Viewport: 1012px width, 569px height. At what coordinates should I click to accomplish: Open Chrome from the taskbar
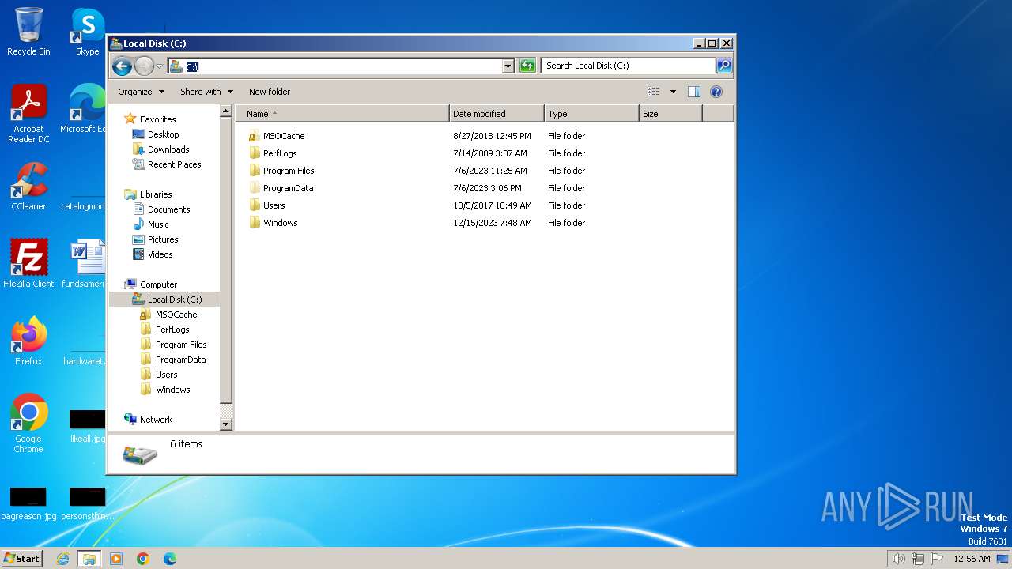point(143,559)
